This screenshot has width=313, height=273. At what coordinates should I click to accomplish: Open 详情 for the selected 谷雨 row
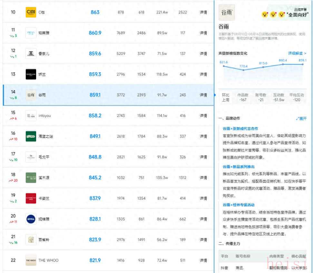tap(203, 95)
